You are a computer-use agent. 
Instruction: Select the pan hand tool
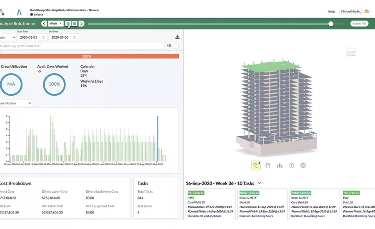point(267,165)
